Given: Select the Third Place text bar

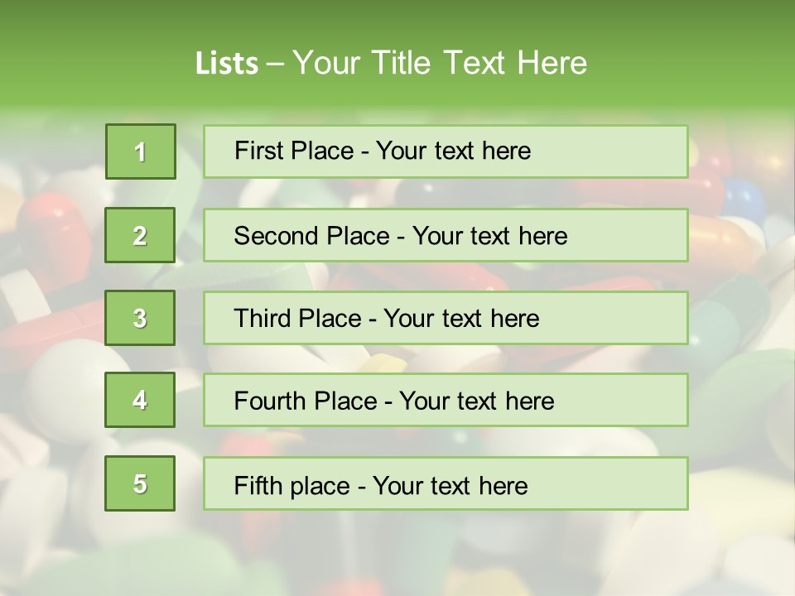Looking at the screenshot, I should click(x=446, y=318).
